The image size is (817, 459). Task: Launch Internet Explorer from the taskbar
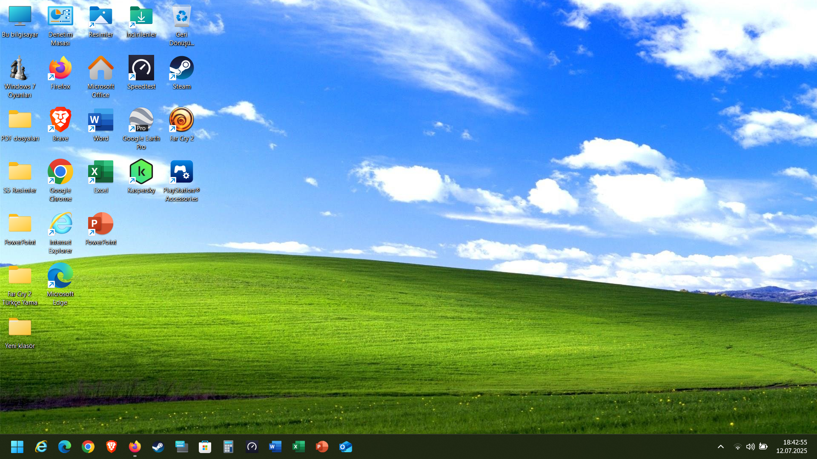41,447
